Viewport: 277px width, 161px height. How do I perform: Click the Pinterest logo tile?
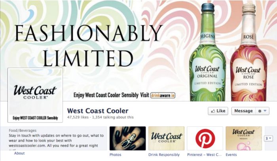pyautogui.click(x=205, y=138)
